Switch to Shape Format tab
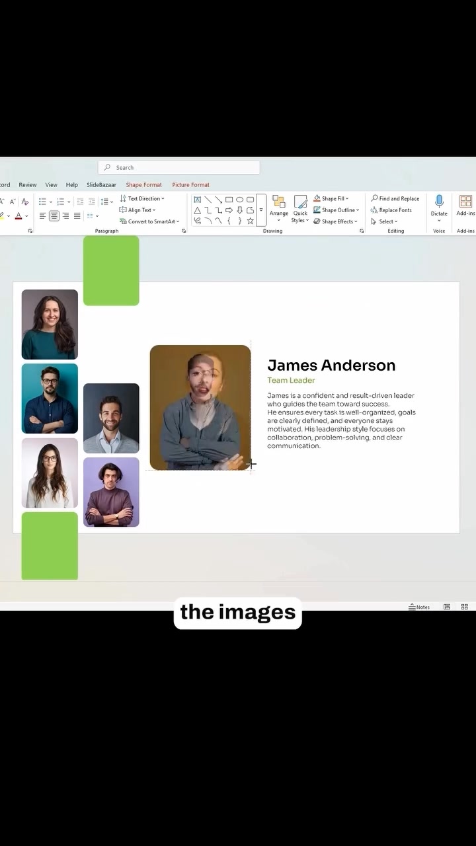Image resolution: width=476 pixels, height=846 pixels. click(x=144, y=185)
